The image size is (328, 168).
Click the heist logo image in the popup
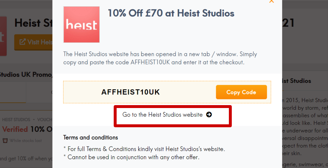point(81,24)
